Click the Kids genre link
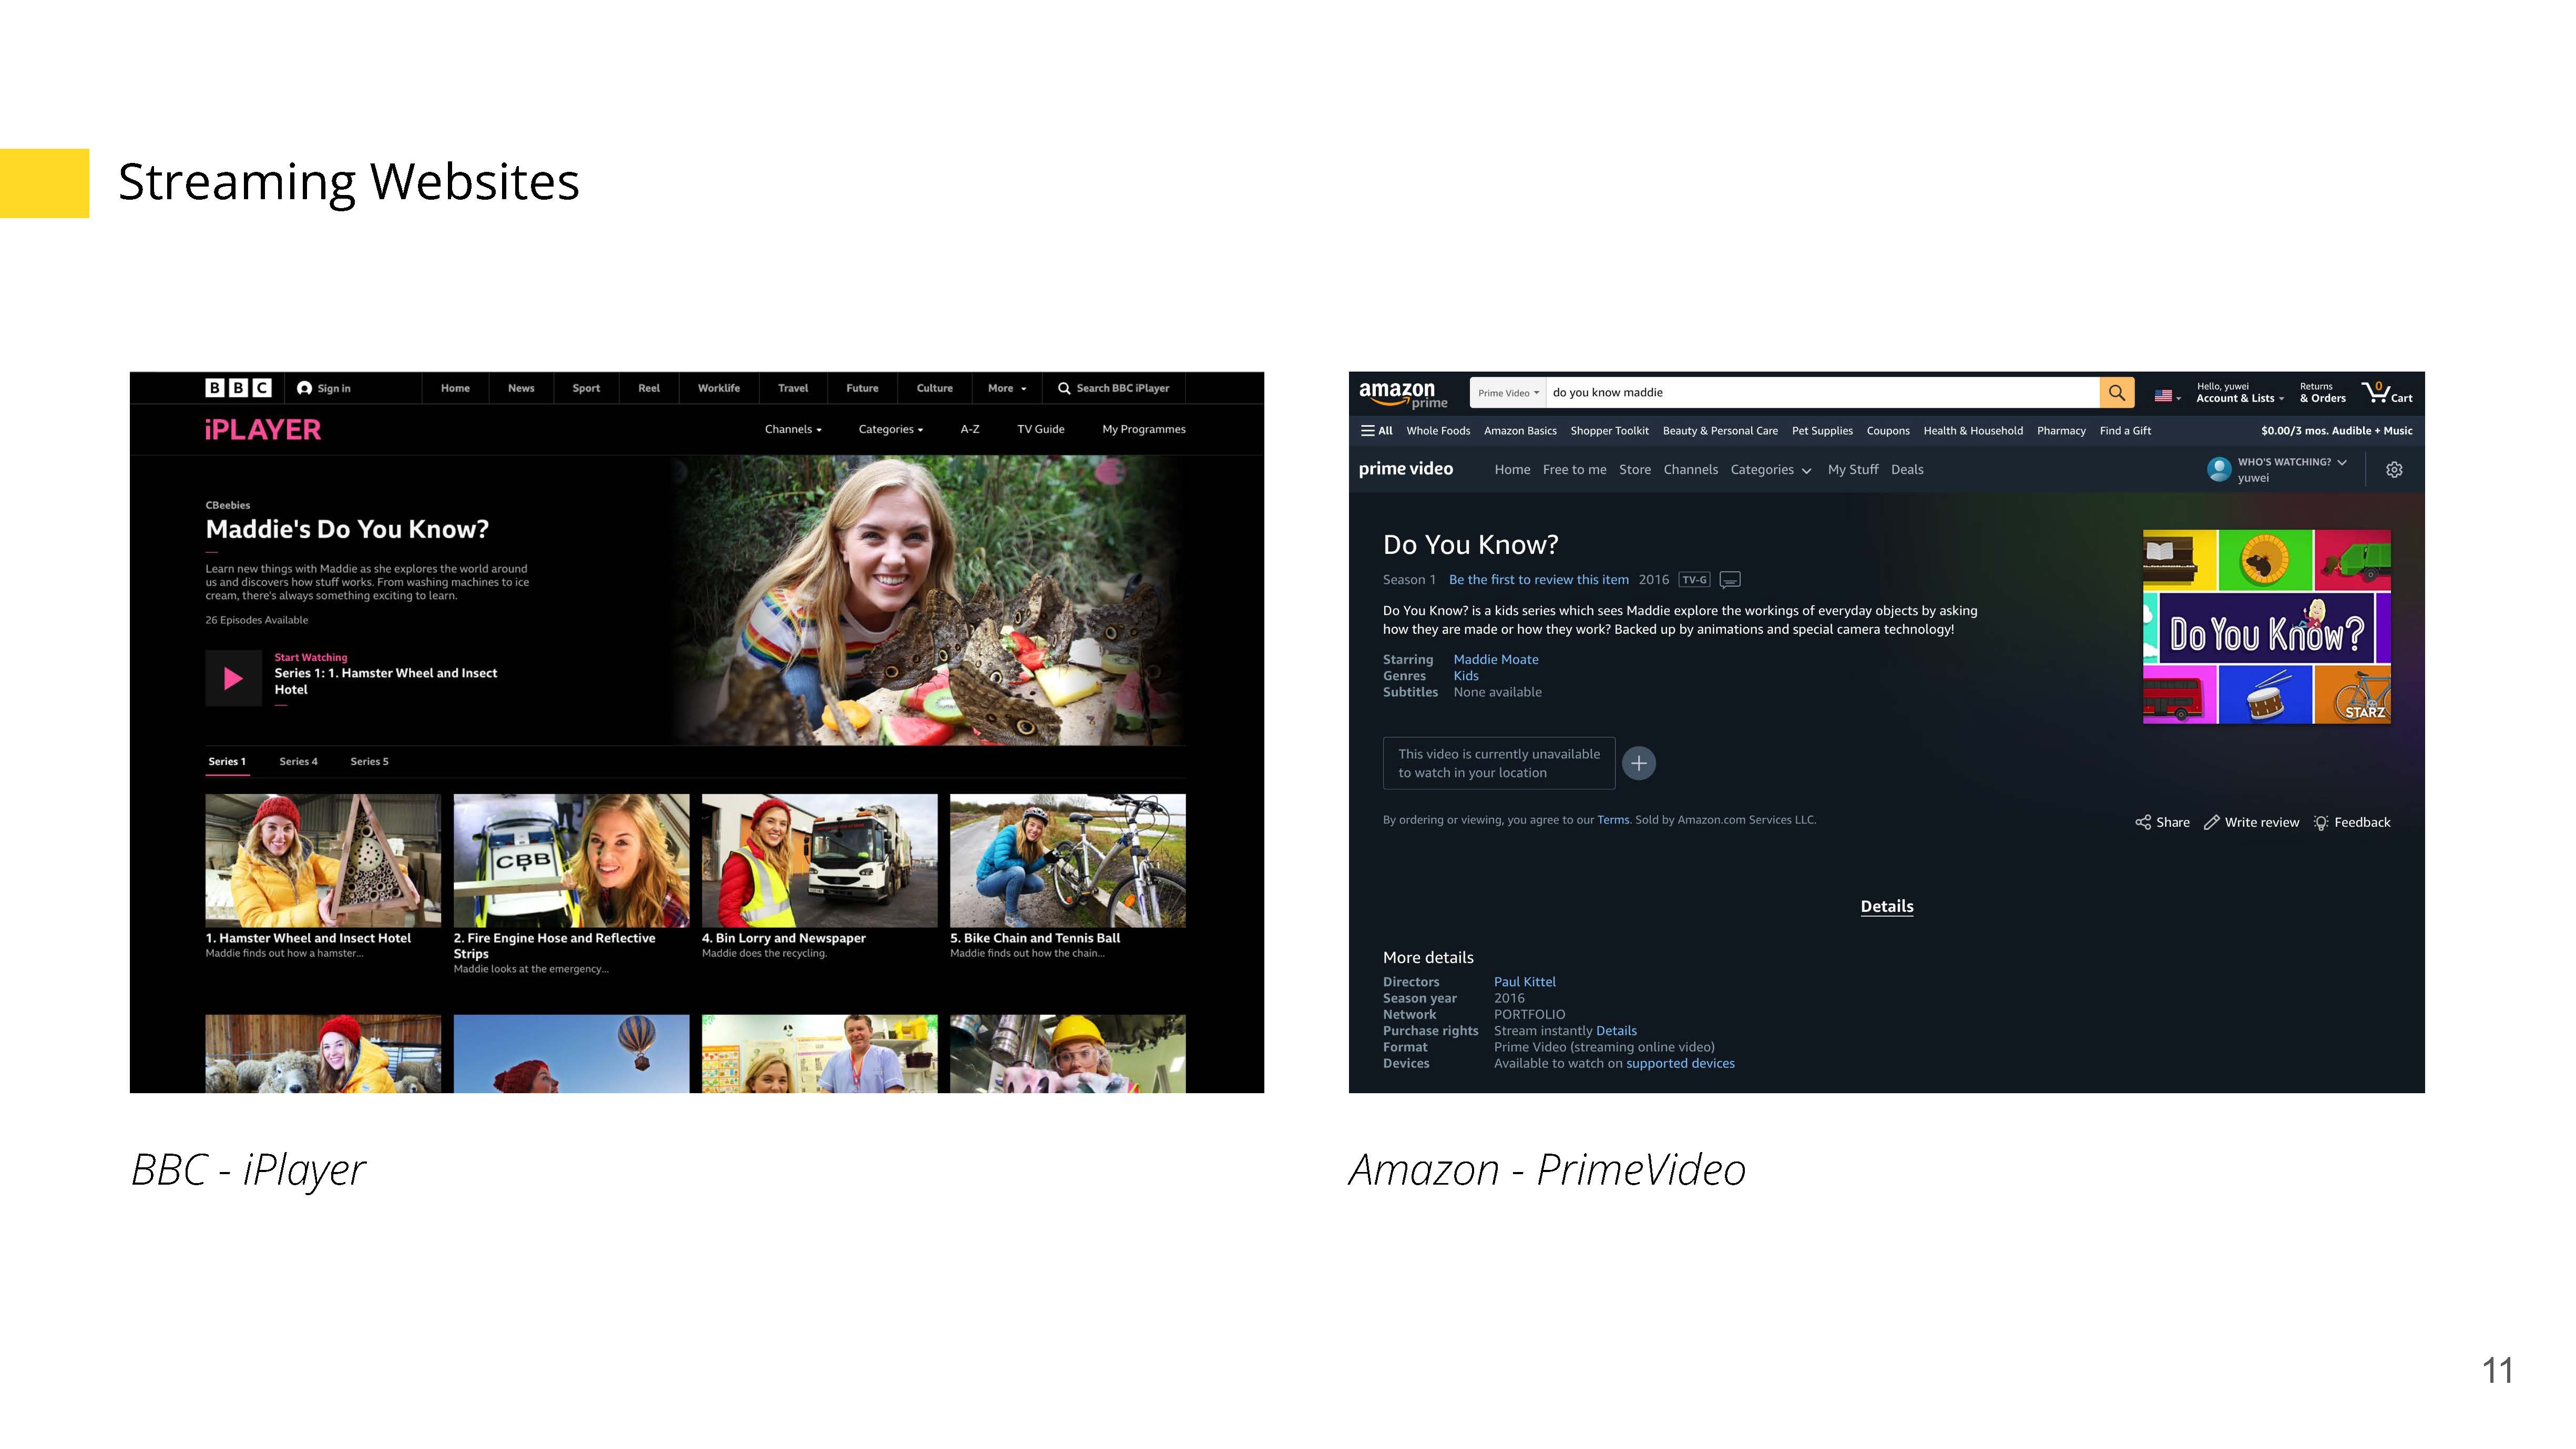The width and height of the screenshot is (2576, 1449). (1465, 676)
